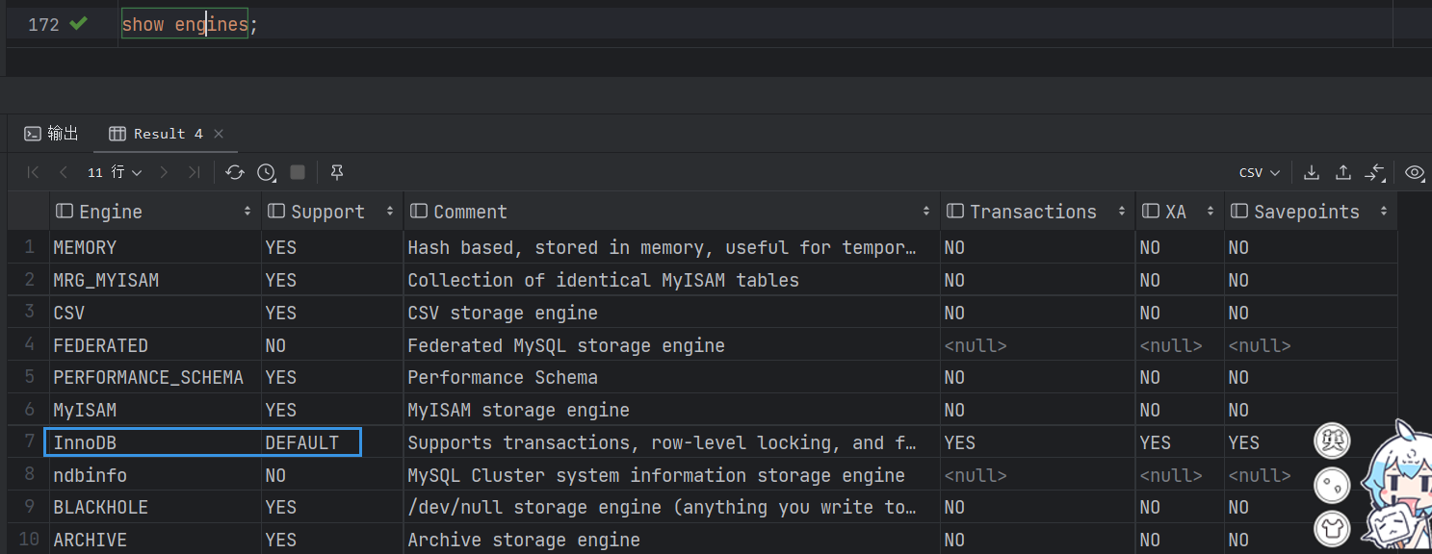The height and width of the screenshot is (554, 1432).
Task: Click the compare/transpose arrows icon
Action: point(1375,172)
